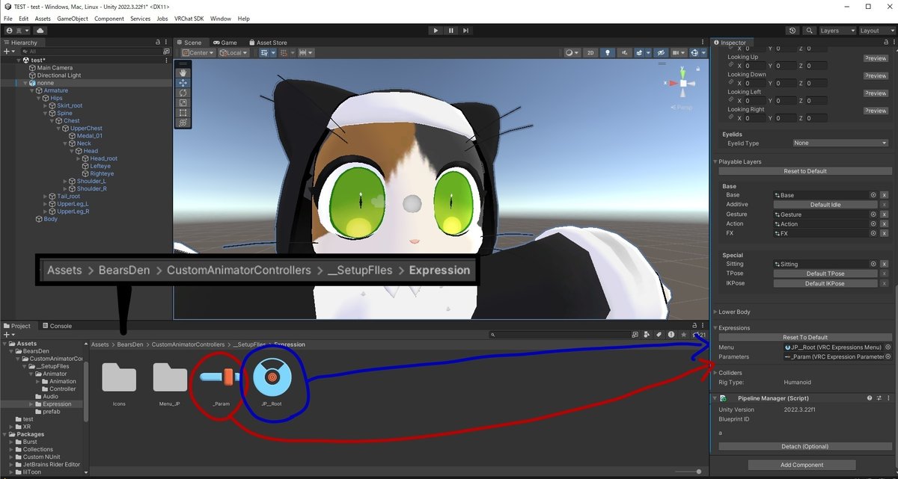This screenshot has width=898, height=479.
Task: Open the Undo History icon
Action: 792,31
